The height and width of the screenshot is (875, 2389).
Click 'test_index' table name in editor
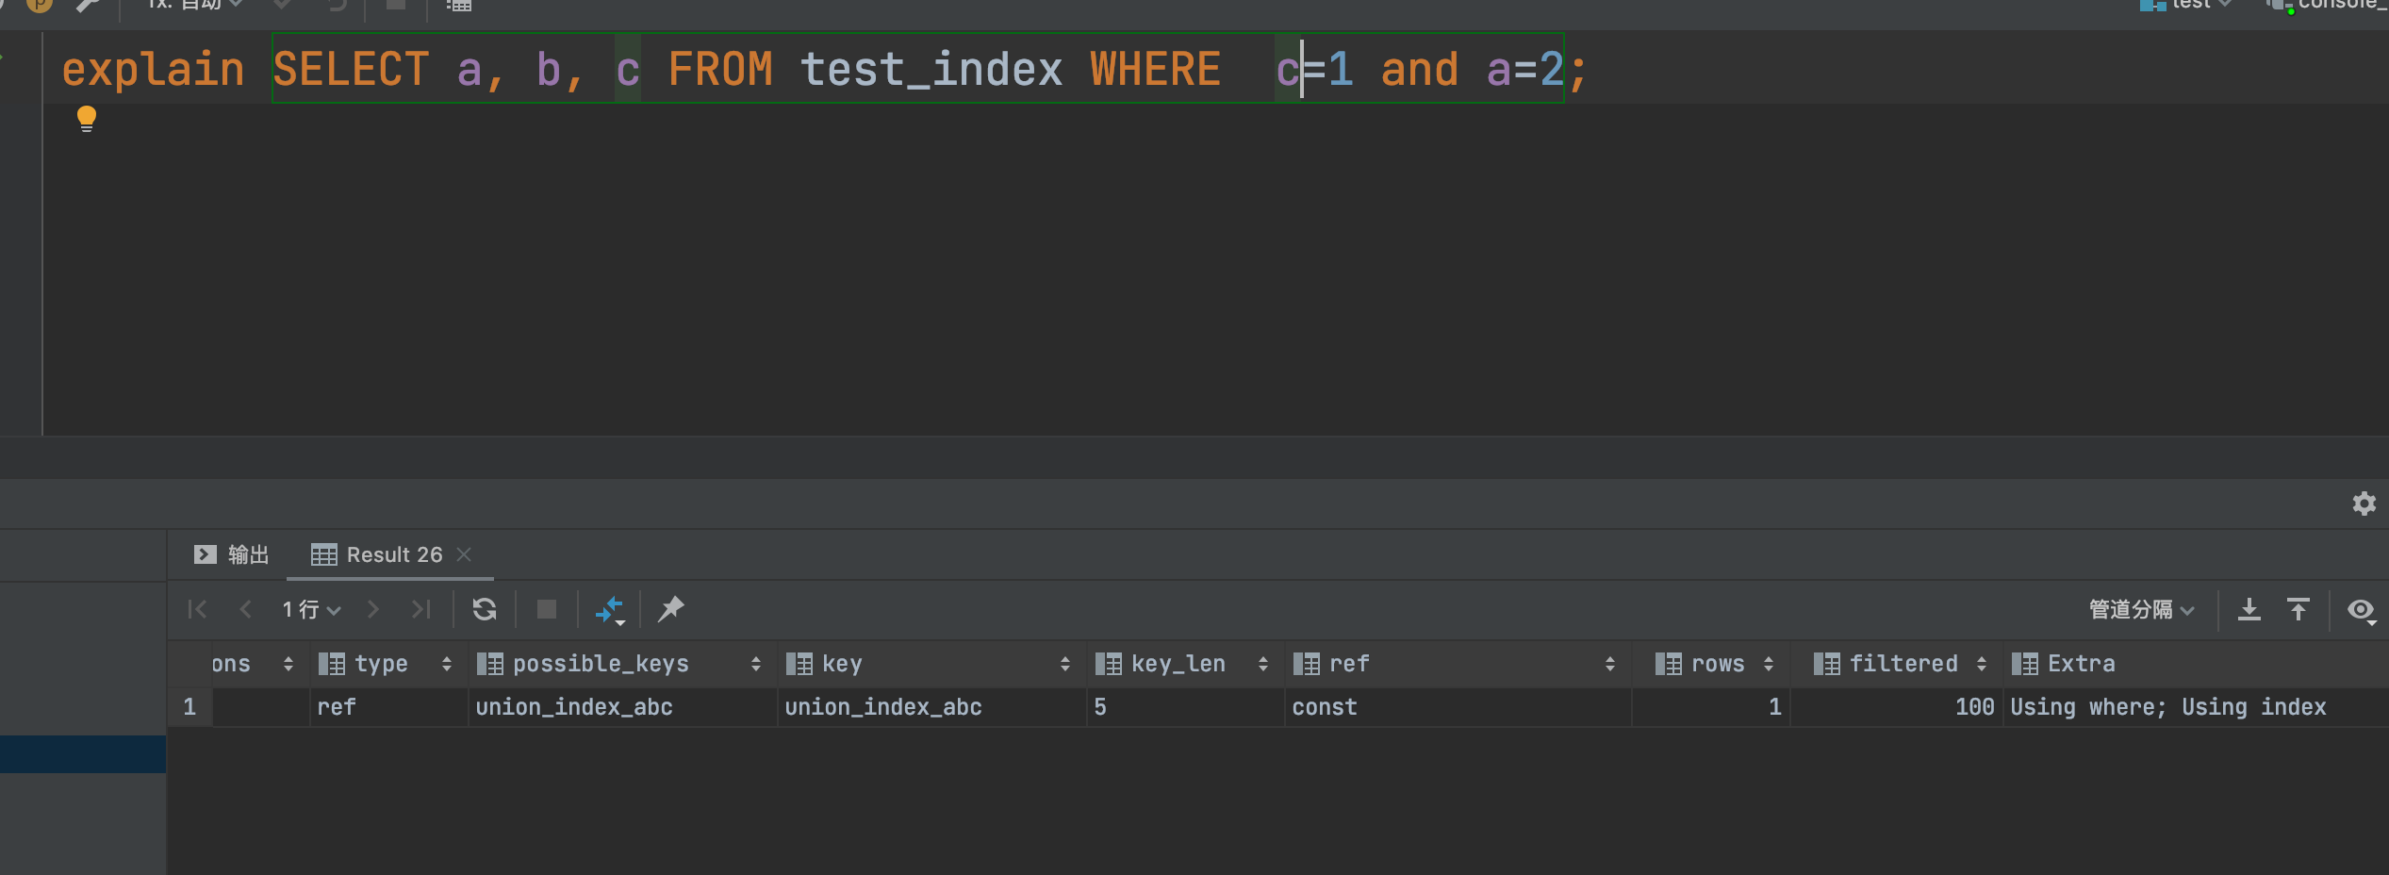point(931,70)
